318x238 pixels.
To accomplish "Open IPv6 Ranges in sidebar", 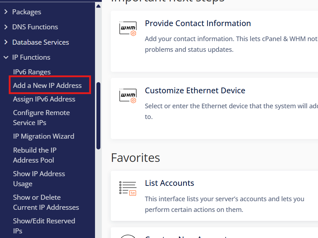I will click(x=32, y=72).
